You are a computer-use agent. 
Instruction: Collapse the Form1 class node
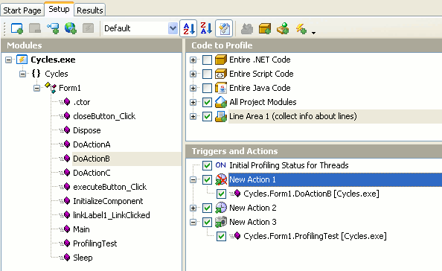pyautogui.click(x=37, y=88)
